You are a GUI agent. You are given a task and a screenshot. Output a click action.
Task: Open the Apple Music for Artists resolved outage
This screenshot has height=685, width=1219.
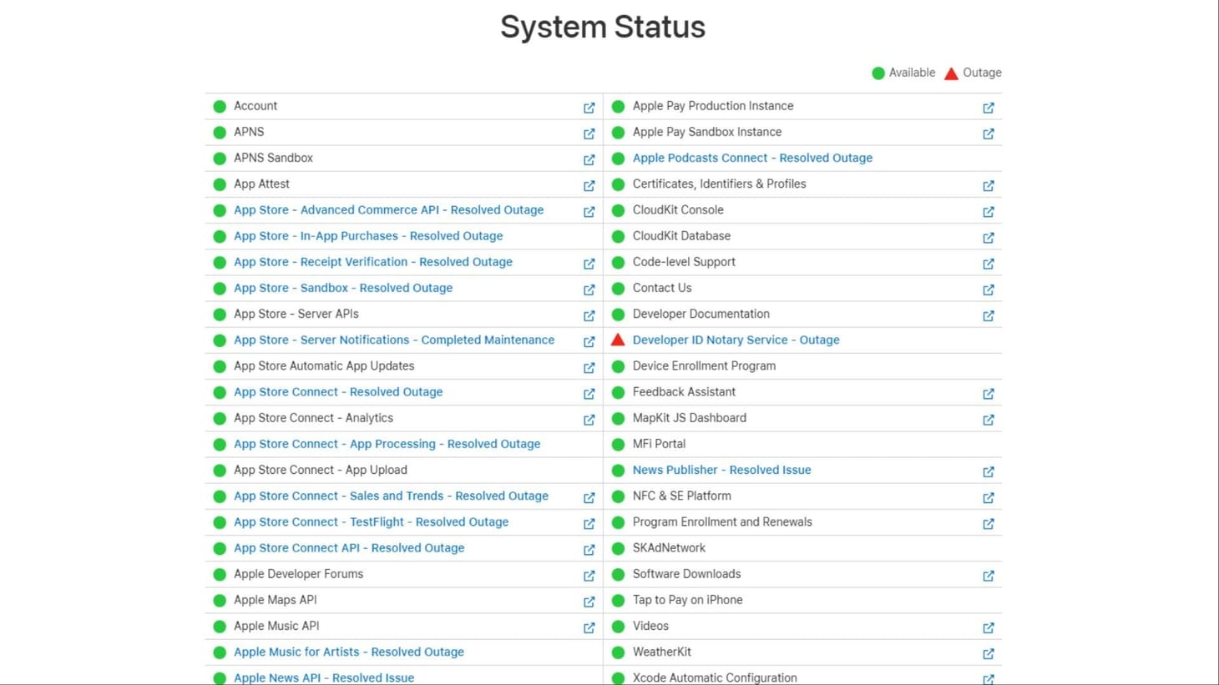pyautogui.click(x=349, y=652)
